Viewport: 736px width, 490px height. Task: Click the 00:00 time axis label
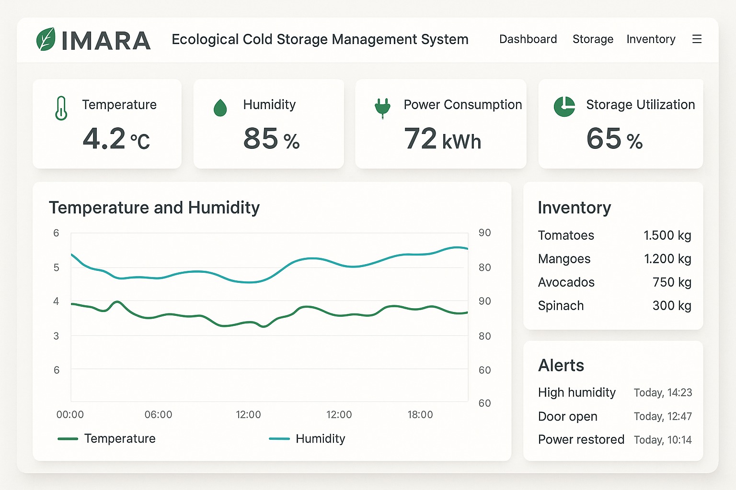[x=70, y=415]
